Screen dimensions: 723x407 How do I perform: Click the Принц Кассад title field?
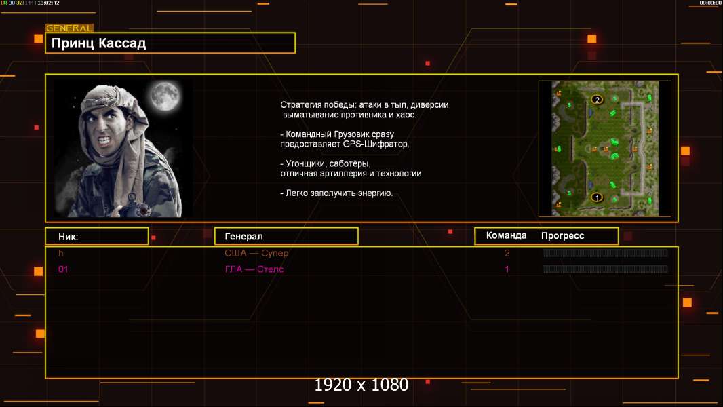(170, 43)
